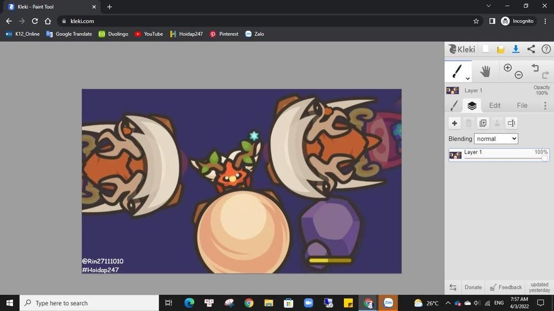
Task: Redo the last undone action
Action: click(545, 75)
